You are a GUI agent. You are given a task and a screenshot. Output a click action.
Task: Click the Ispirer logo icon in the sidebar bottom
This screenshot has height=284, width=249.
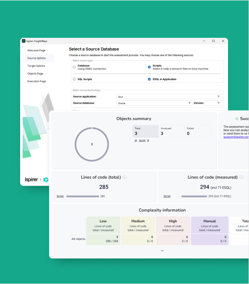46,180
